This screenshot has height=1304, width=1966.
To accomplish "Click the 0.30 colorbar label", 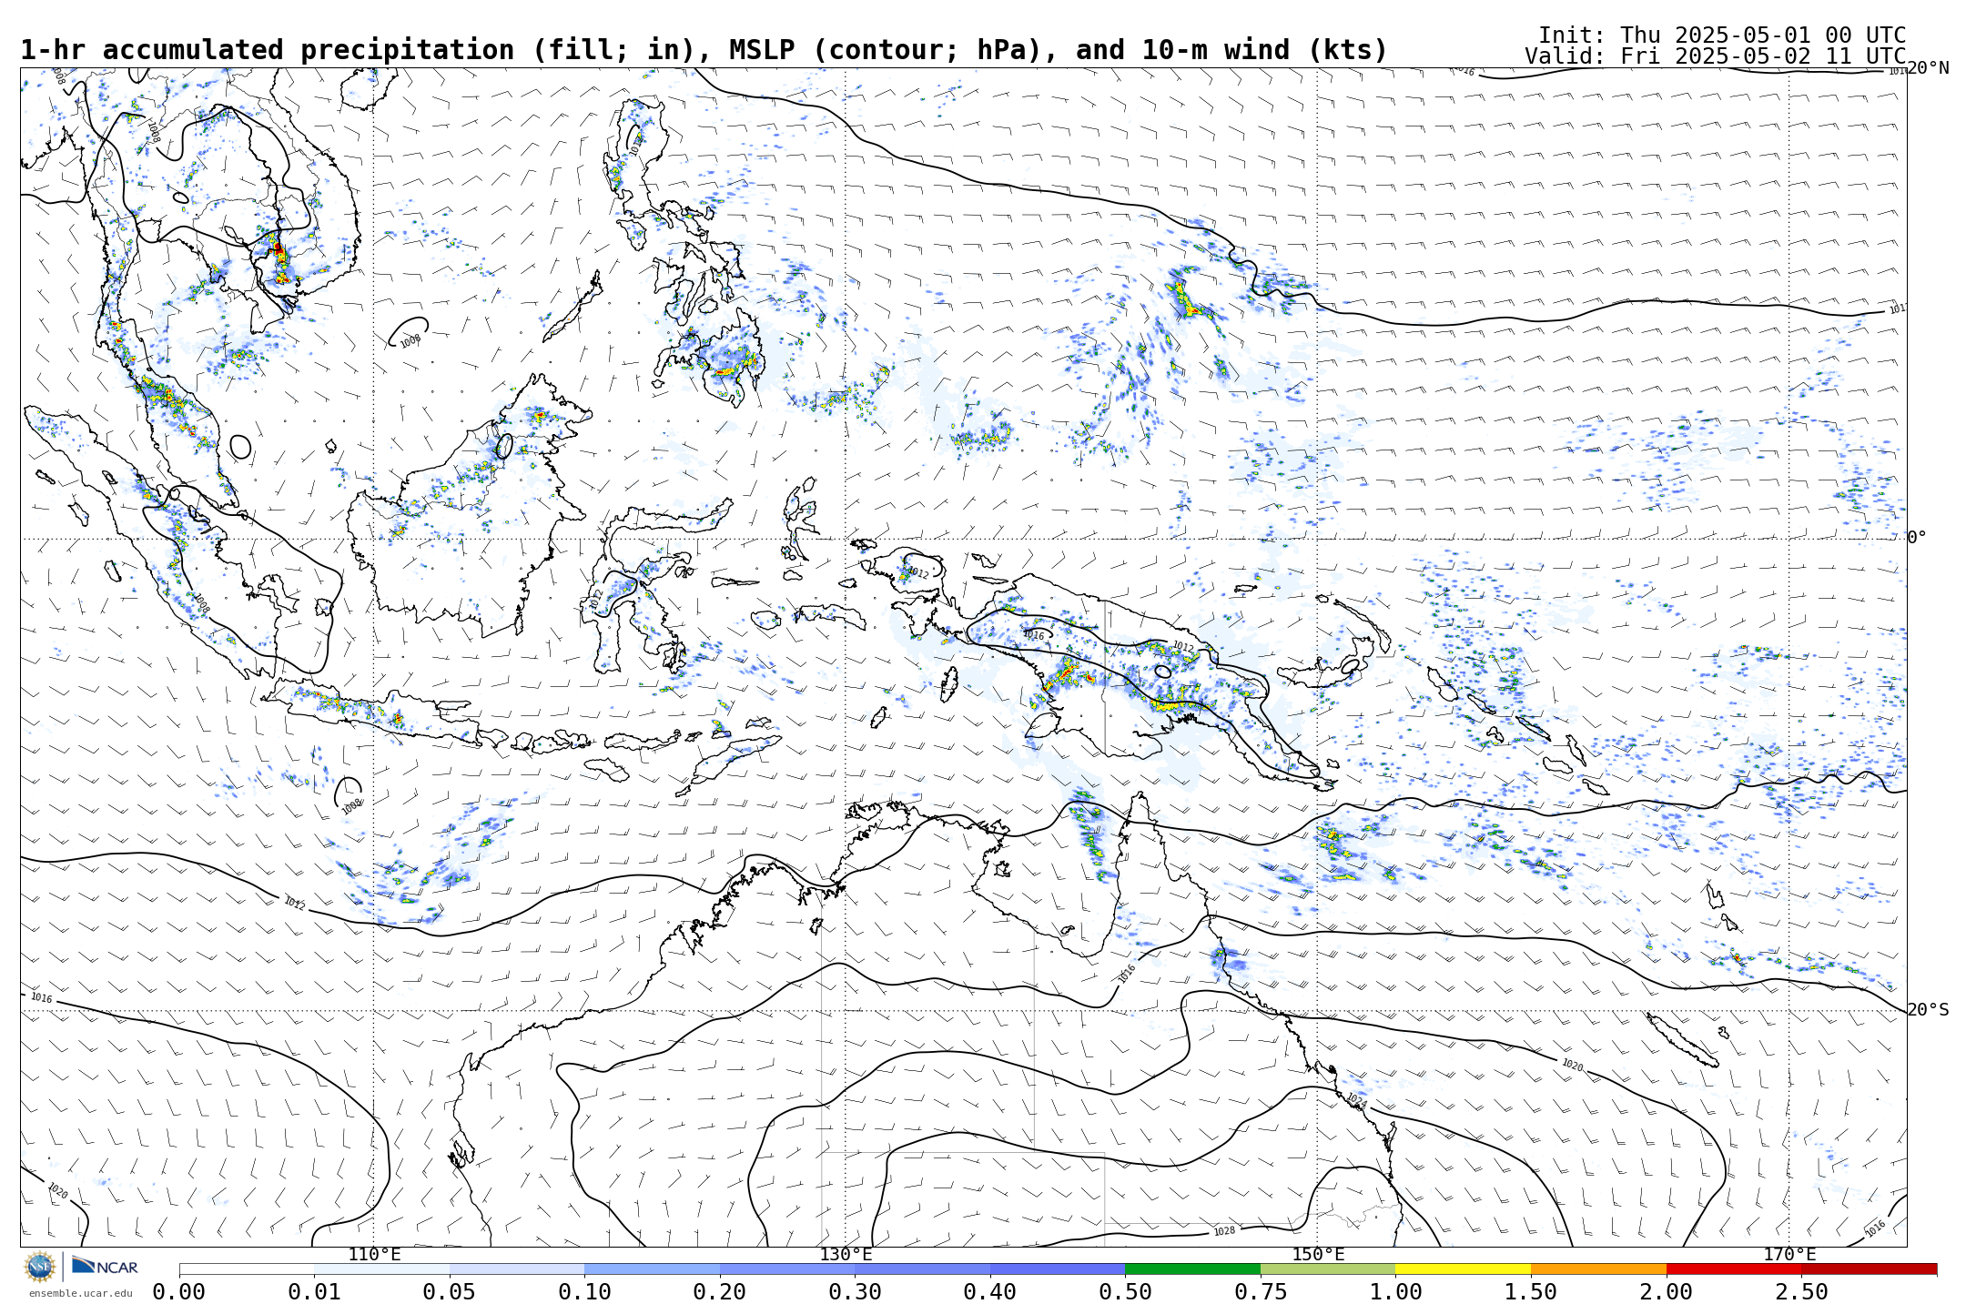I will (x=855, y=1292).
